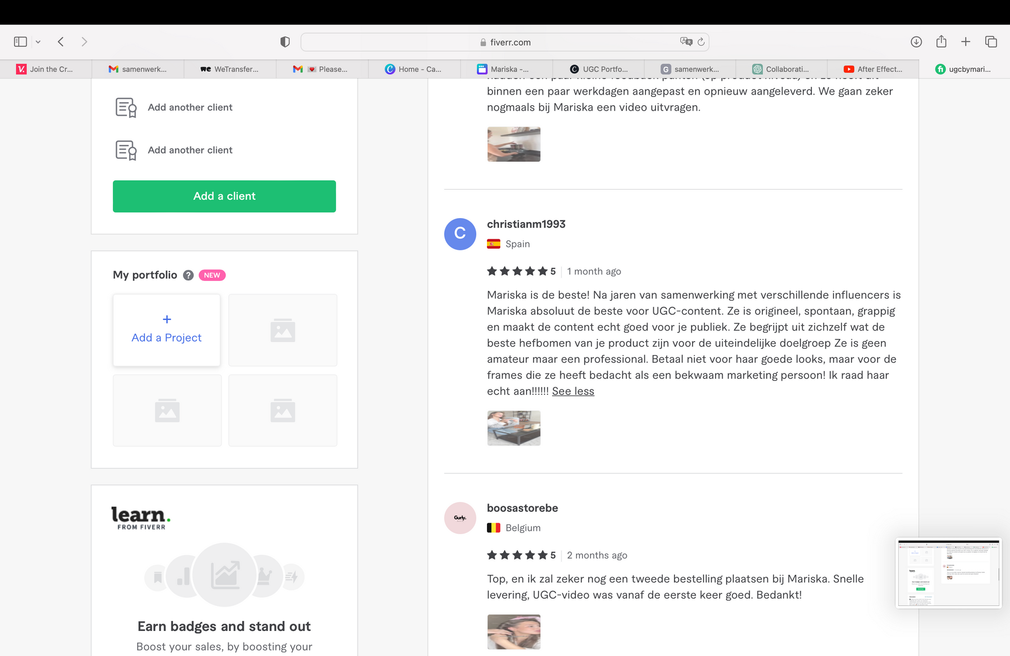The image size is (1010, 656).
Task: Click the translate page icon
Action: pyautogui.click(x=686, y=42)
